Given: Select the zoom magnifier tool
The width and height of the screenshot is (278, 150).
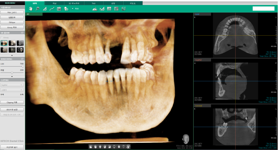Looking at the screenshot, I should 37,8.
